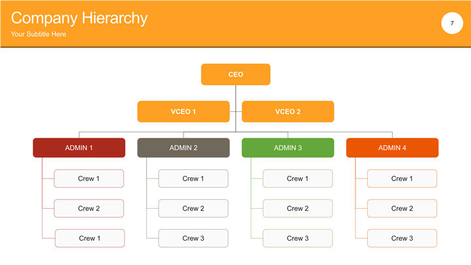Click the VCEO 1 box
The height and width of the screenshot is (265, 471).
tap(184, 112)
